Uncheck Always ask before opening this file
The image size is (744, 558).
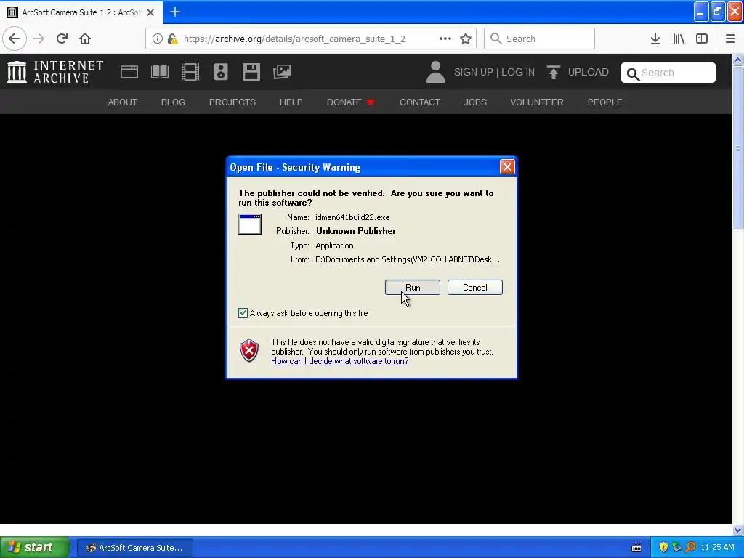click(243, 312)
